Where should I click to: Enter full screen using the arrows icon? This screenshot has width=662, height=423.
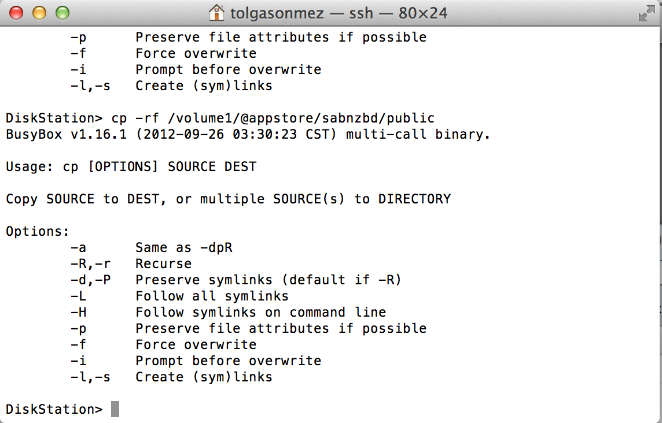click(x=647, y=13)
